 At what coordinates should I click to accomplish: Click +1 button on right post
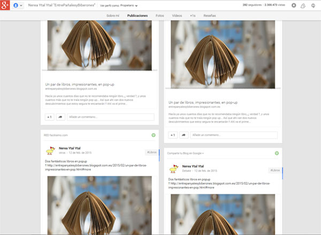click(173, 135)
